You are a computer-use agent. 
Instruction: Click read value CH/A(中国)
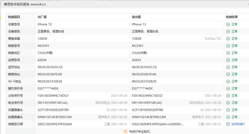139,53
